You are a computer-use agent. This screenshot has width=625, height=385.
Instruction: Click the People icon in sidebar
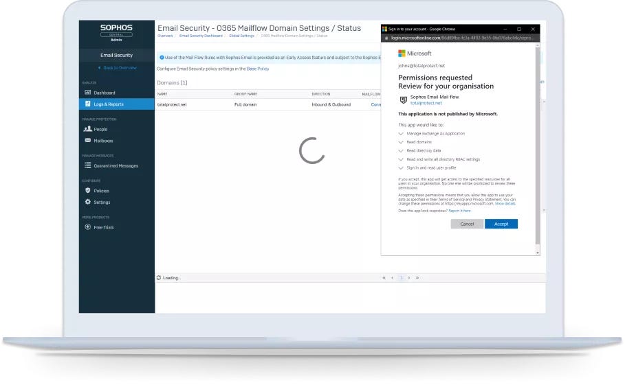[88, 129]
